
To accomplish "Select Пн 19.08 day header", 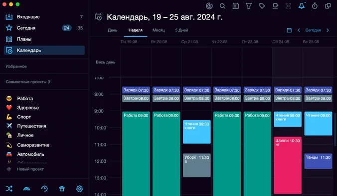I will click(129, 42).
